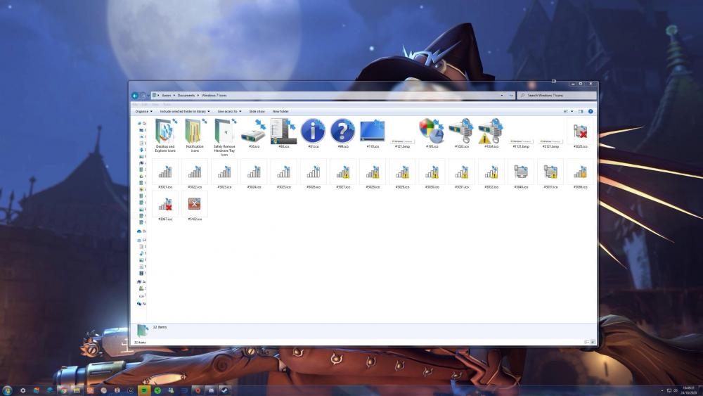Select the network warning icon #1334.ico

click(490, 132)
